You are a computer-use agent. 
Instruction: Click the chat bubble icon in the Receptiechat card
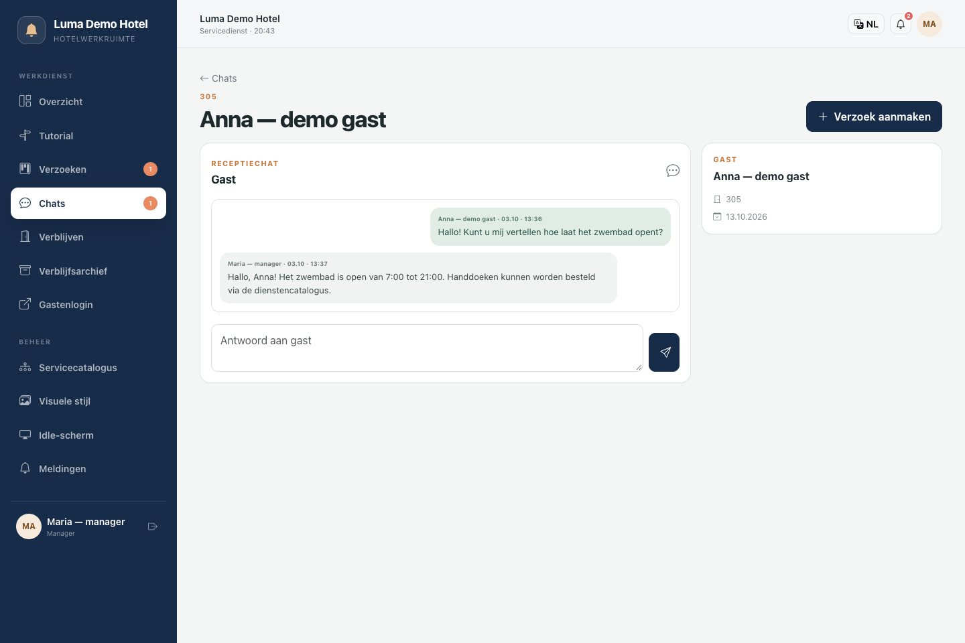point(673,171)
